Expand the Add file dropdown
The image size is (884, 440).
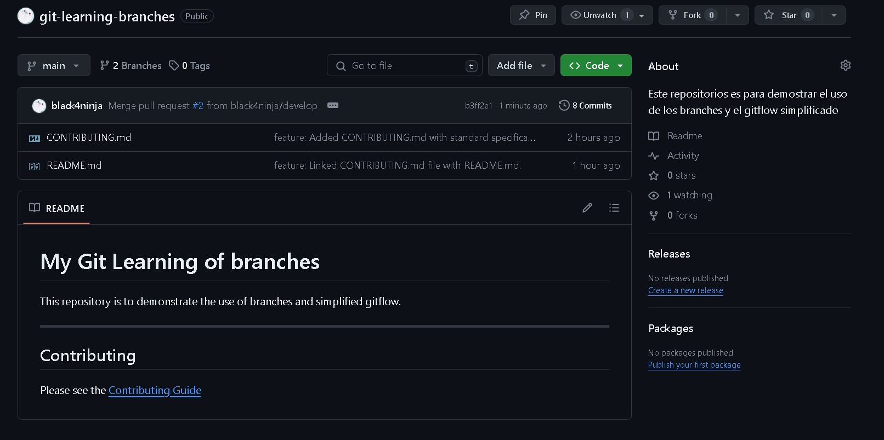521,66
